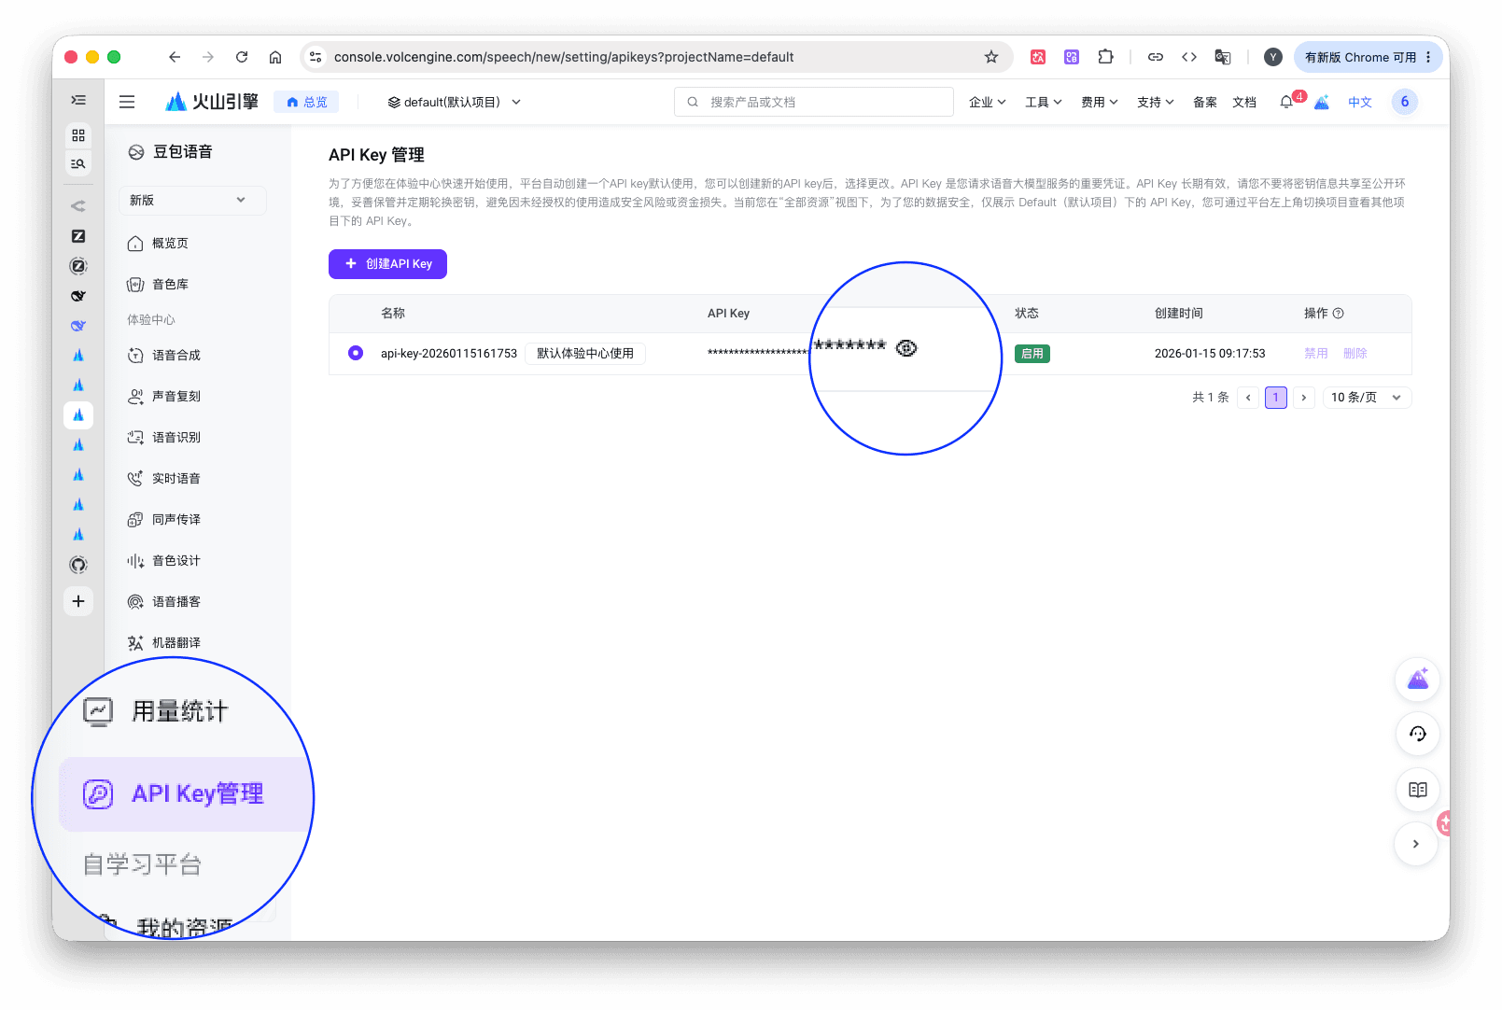Click the 有新版 Chrome 可用 update button
1502x1010 pixels.
[1360, 57]
